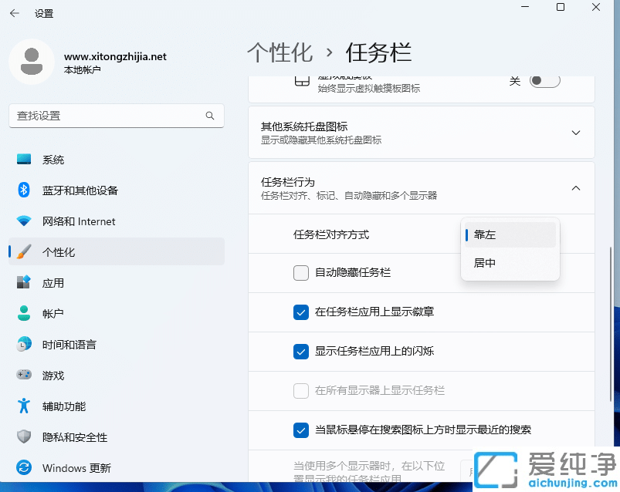The height and width of the screenshot is (492, 620).
Task: Click the shield privacy icon
Action: click(x=24, y=436)
